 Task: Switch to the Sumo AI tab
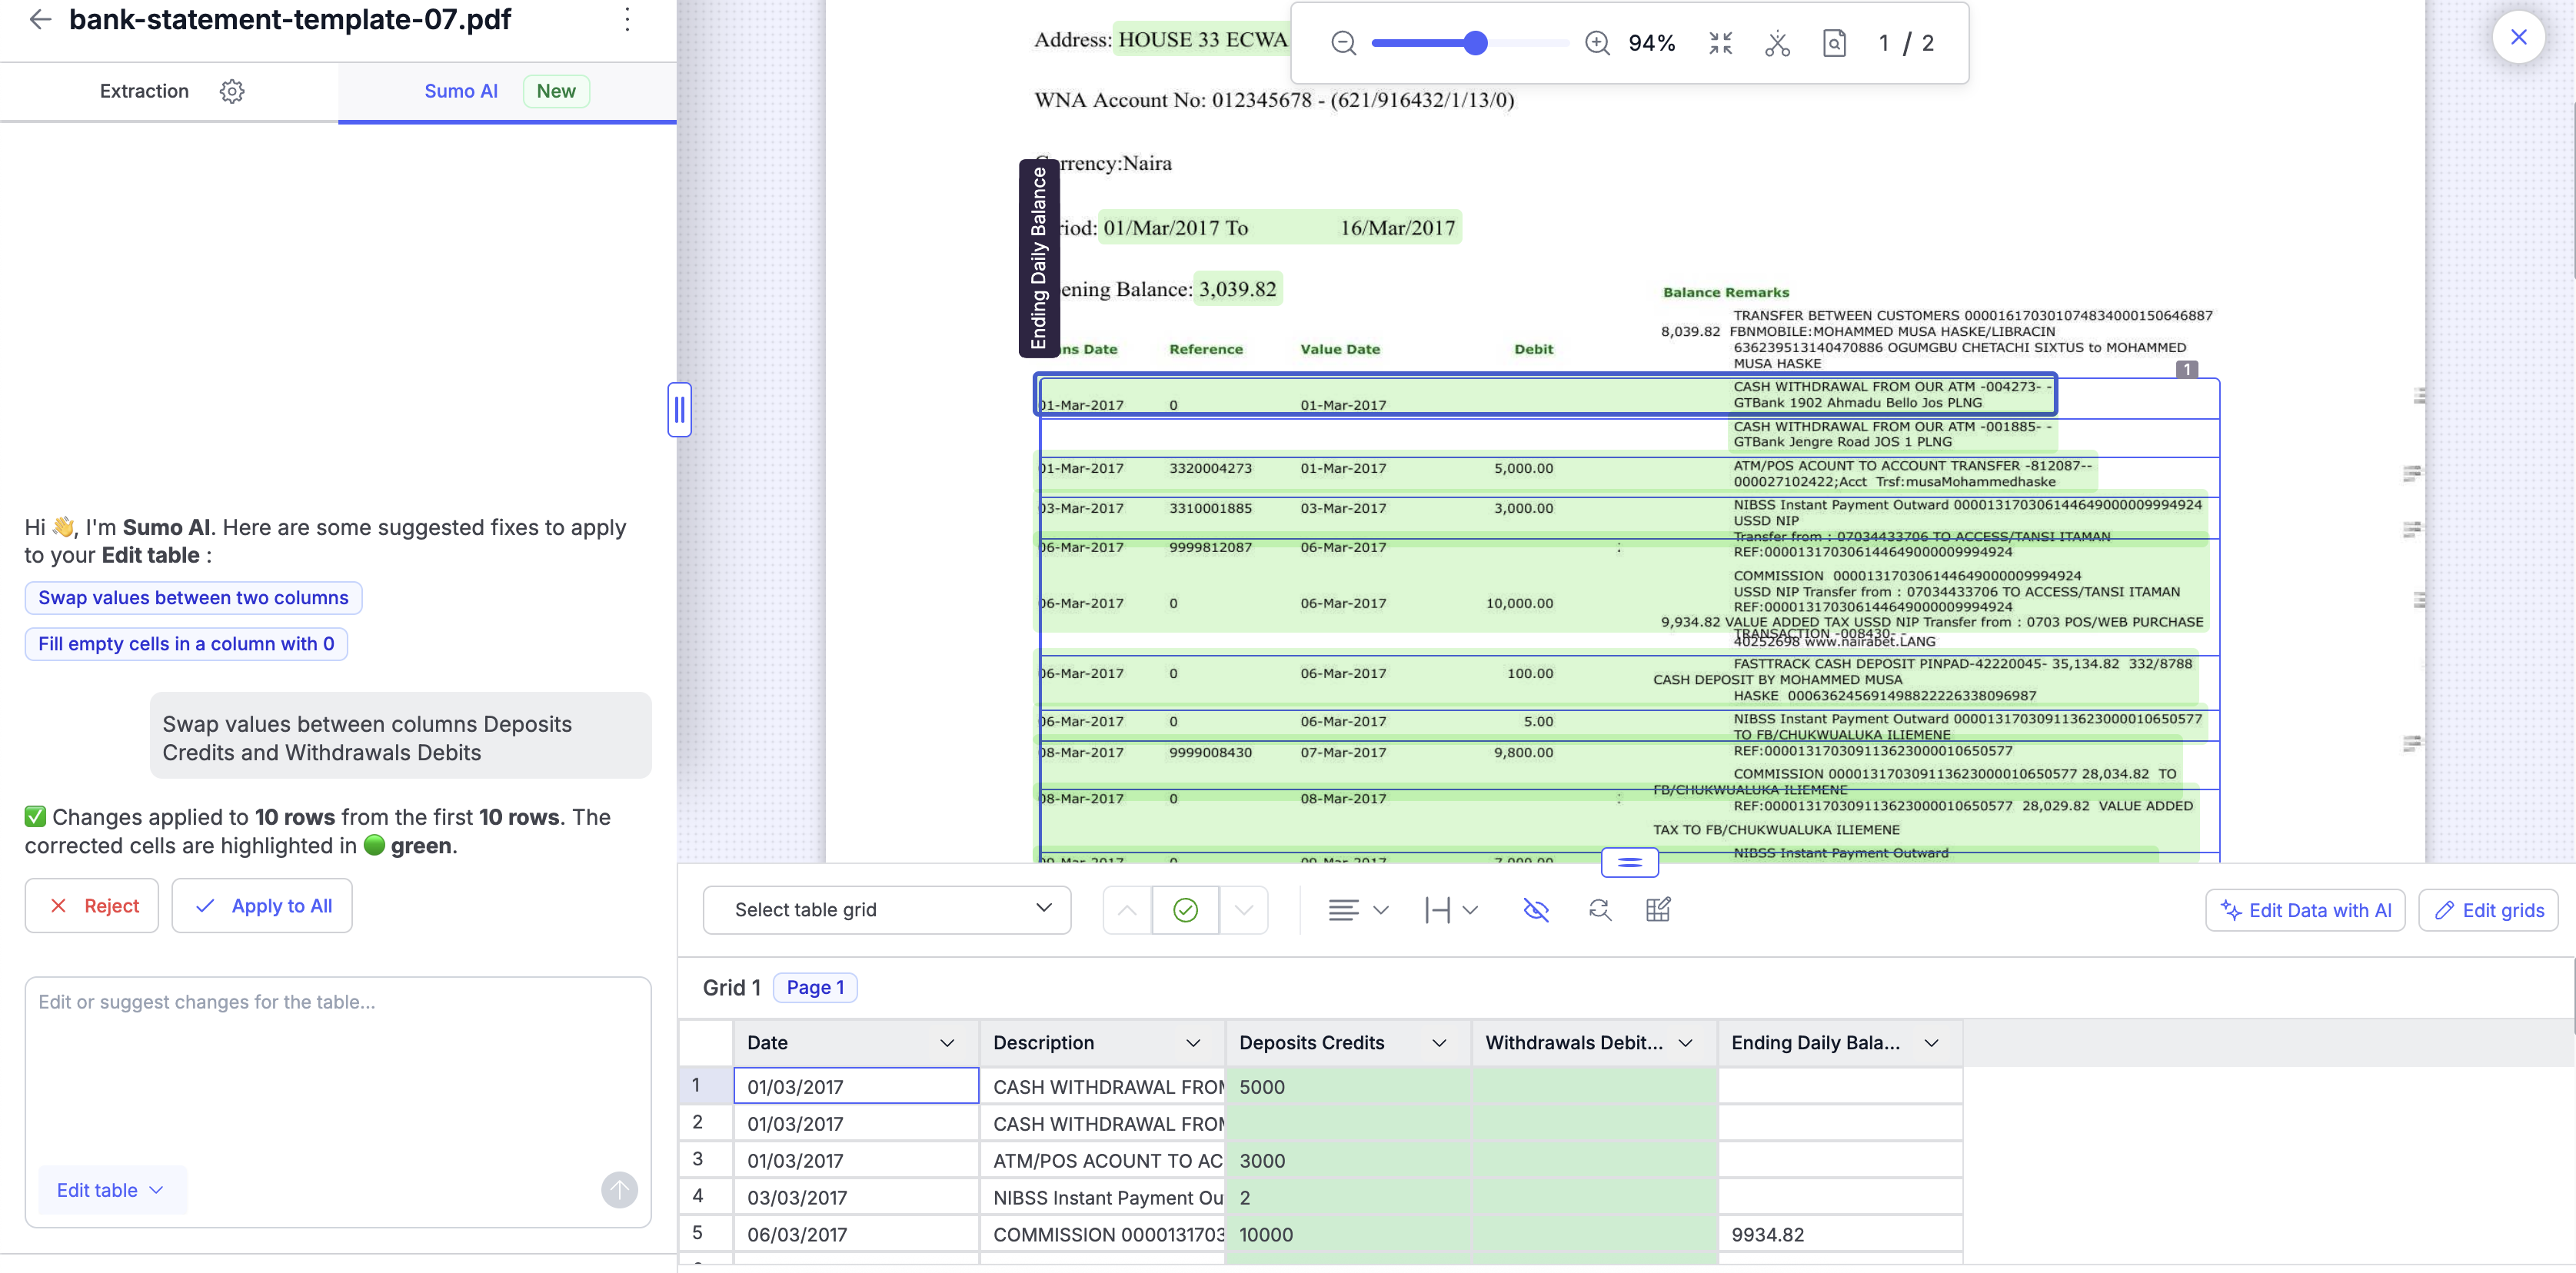460,91
